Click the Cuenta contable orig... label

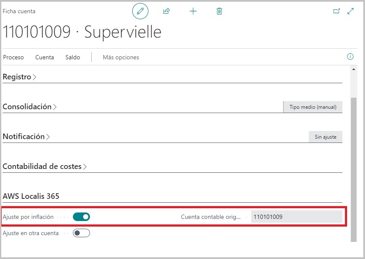click(211, 217)
